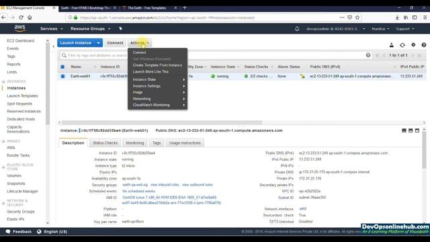Viewport: 430px width, 242px height.
Task: Reload the page with browser refresh
Action: click(21, 17)
